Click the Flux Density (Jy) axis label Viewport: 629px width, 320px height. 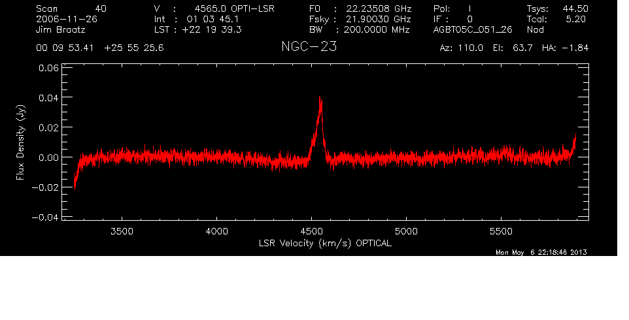(21, 142)
